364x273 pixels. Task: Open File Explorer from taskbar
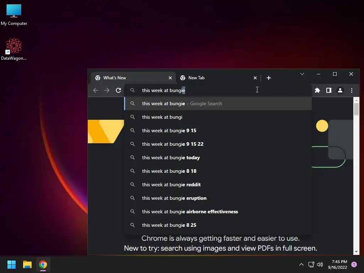(x=27, y=264)
